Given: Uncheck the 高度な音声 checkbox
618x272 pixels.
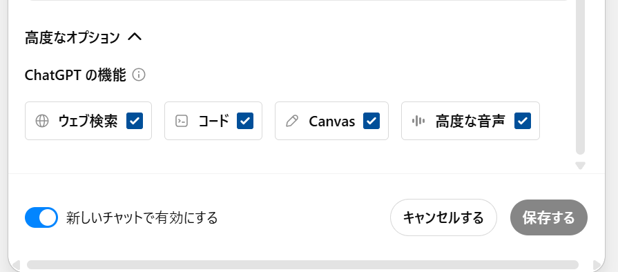Looking at the screenshot, I should pos(523,121).
